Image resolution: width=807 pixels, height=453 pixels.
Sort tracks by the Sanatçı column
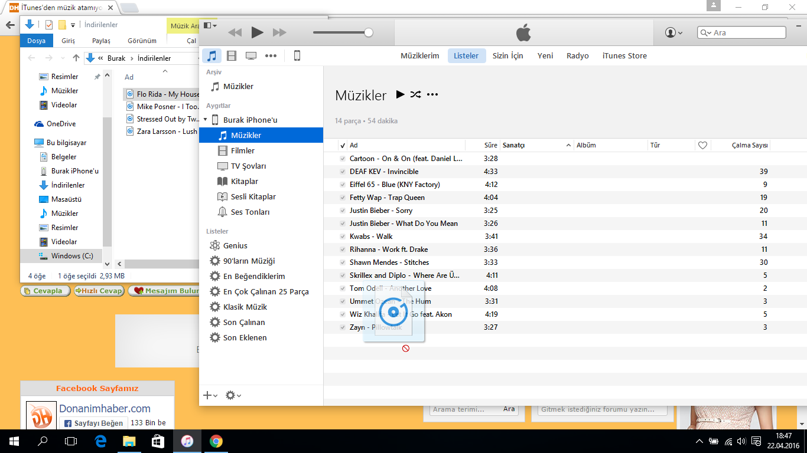(536, 145)
